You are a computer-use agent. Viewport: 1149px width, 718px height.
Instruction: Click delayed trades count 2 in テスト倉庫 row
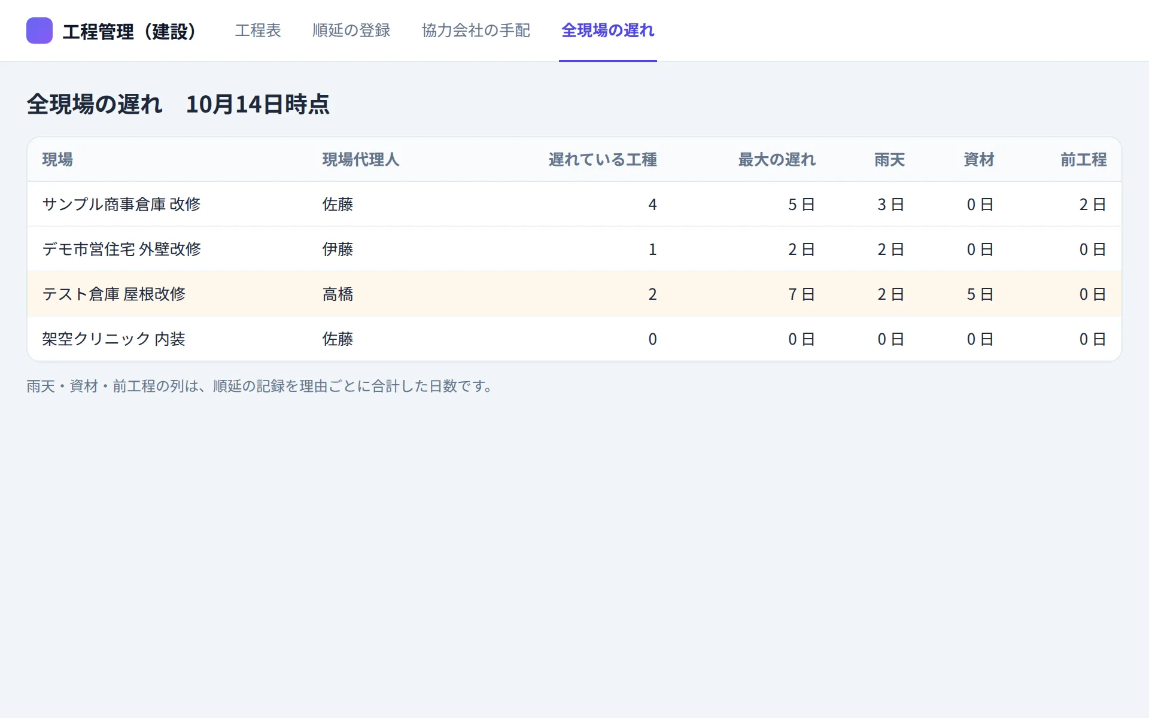(652, 294)
